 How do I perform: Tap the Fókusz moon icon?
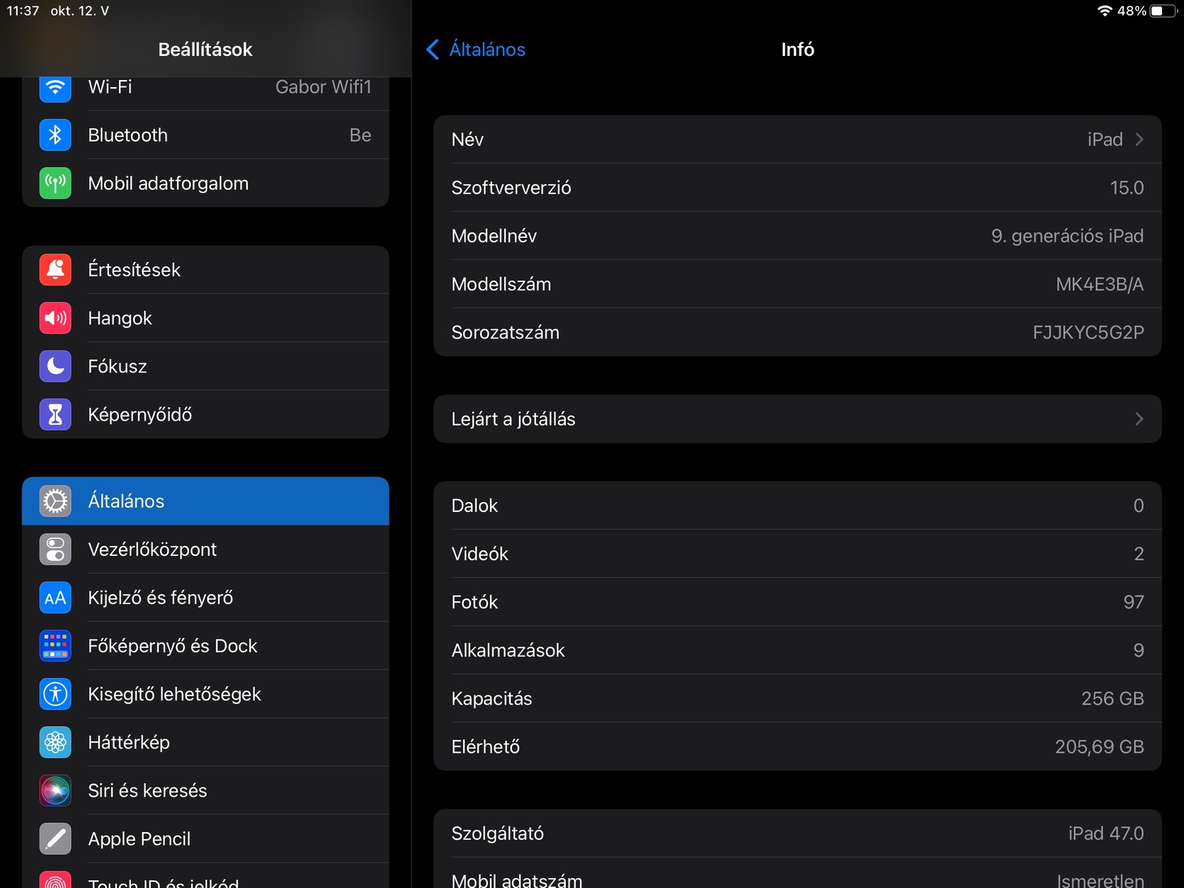(55, 366)
